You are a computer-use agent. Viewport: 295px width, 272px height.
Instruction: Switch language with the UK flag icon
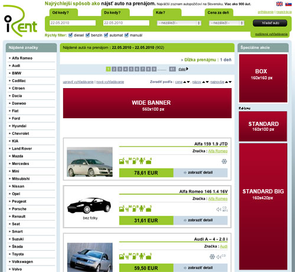pos(279,4)
